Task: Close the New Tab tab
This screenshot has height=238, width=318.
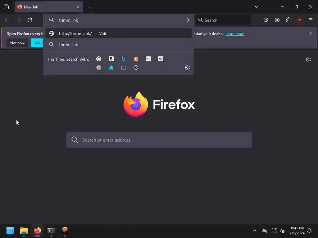Action: (78, 7)
